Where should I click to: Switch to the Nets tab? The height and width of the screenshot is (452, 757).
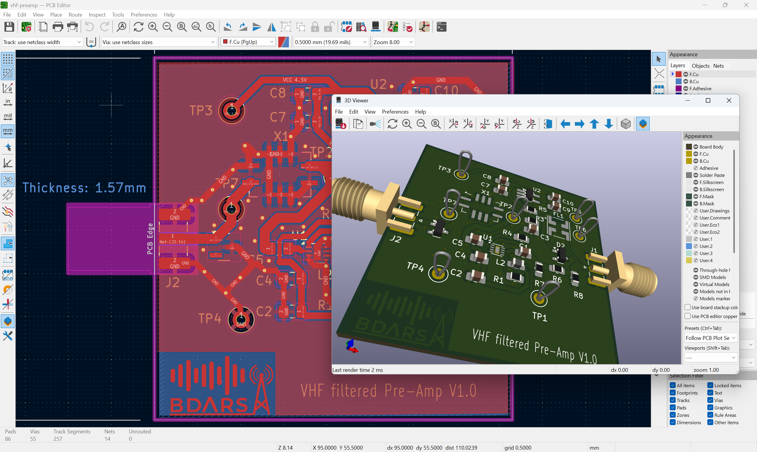718,66
